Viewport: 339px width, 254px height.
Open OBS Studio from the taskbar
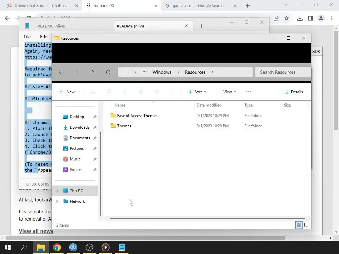tap(89, 247)
